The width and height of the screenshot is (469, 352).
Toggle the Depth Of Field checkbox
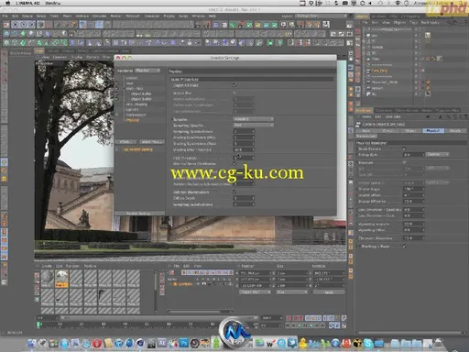234,85
